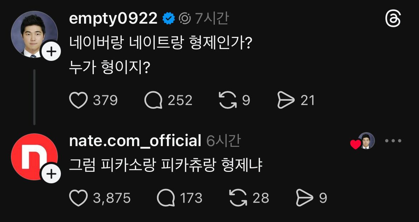Follow nate.com_official using plus badge
Screen dimensions: 419x222
click(x=52, y=174)
